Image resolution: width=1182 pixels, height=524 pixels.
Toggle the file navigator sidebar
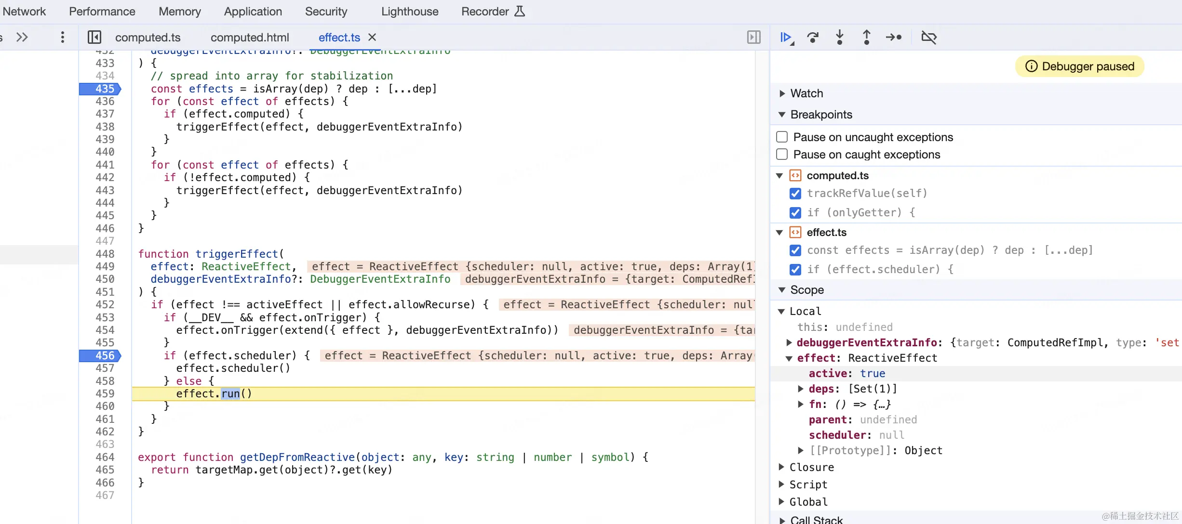coord(94,38)
